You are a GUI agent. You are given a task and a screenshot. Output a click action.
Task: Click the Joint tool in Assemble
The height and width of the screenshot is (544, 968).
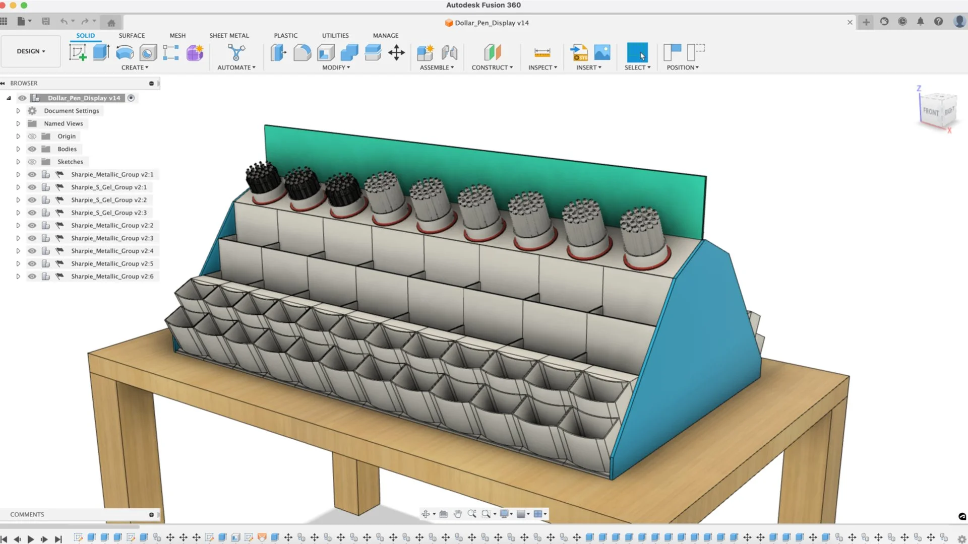(x=449, y=52)
